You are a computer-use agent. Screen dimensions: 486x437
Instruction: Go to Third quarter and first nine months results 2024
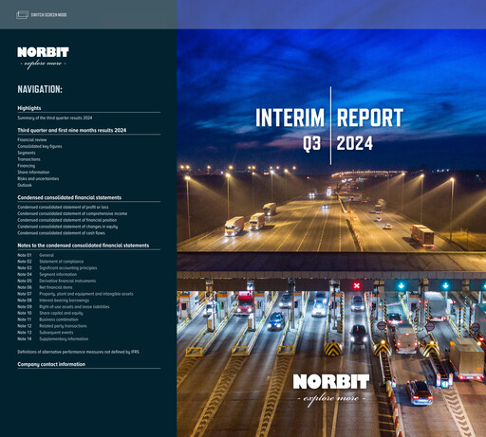tap(72, 130)
